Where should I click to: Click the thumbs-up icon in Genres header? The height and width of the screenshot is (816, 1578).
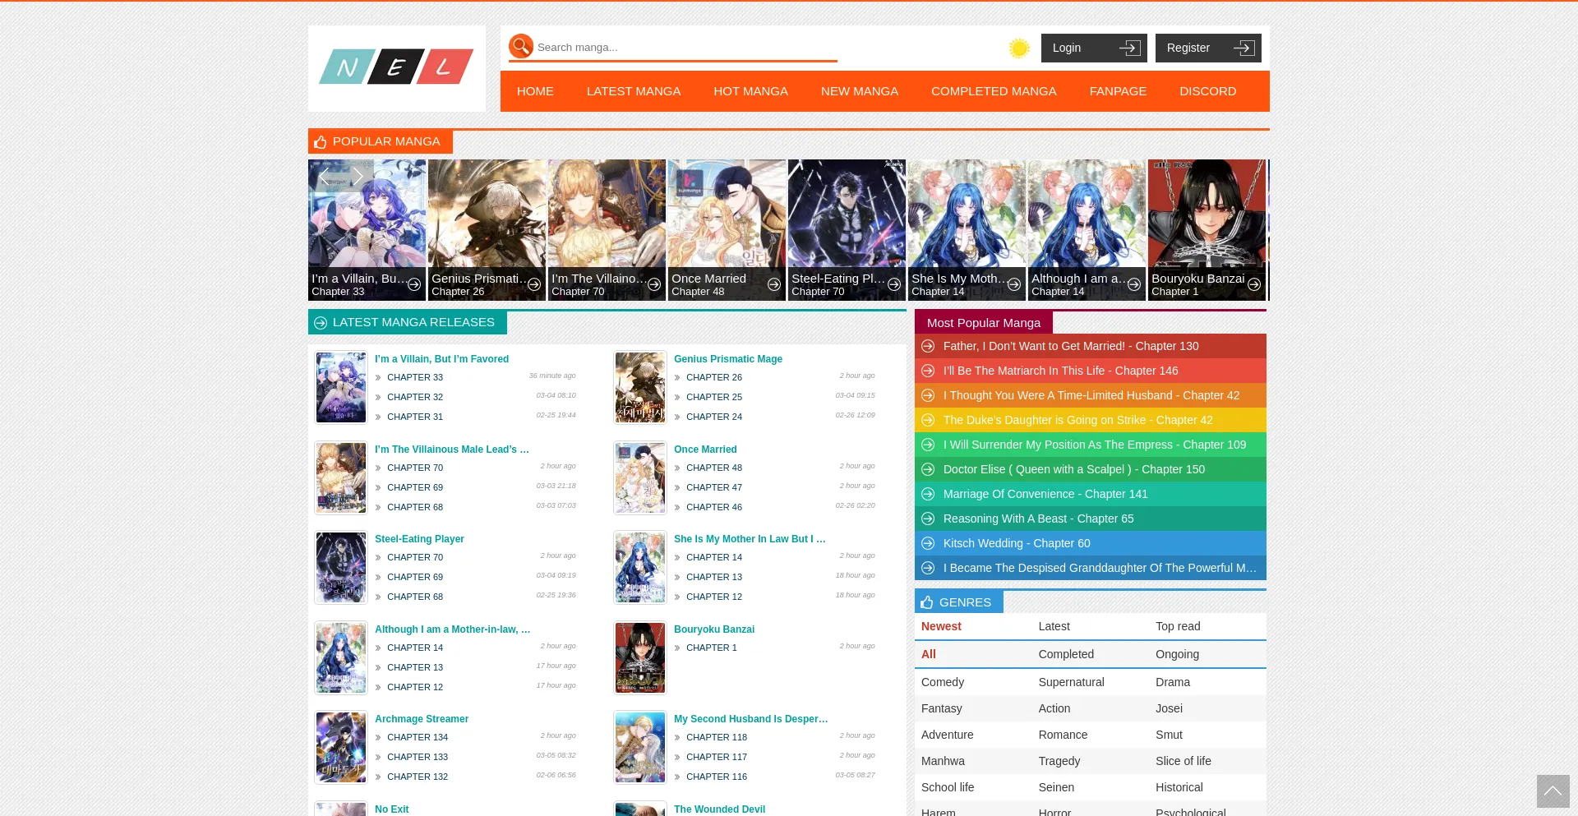927,602
